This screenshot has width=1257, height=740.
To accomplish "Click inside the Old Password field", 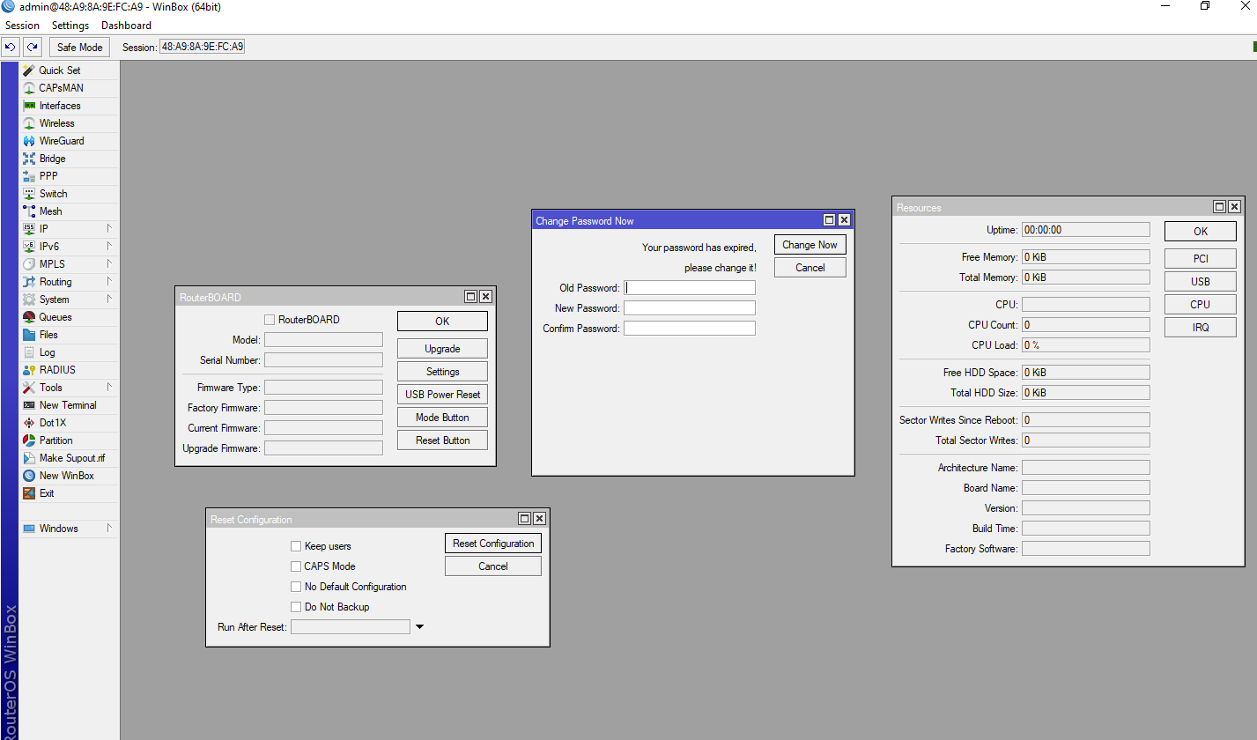I will (x=690, y=286).
